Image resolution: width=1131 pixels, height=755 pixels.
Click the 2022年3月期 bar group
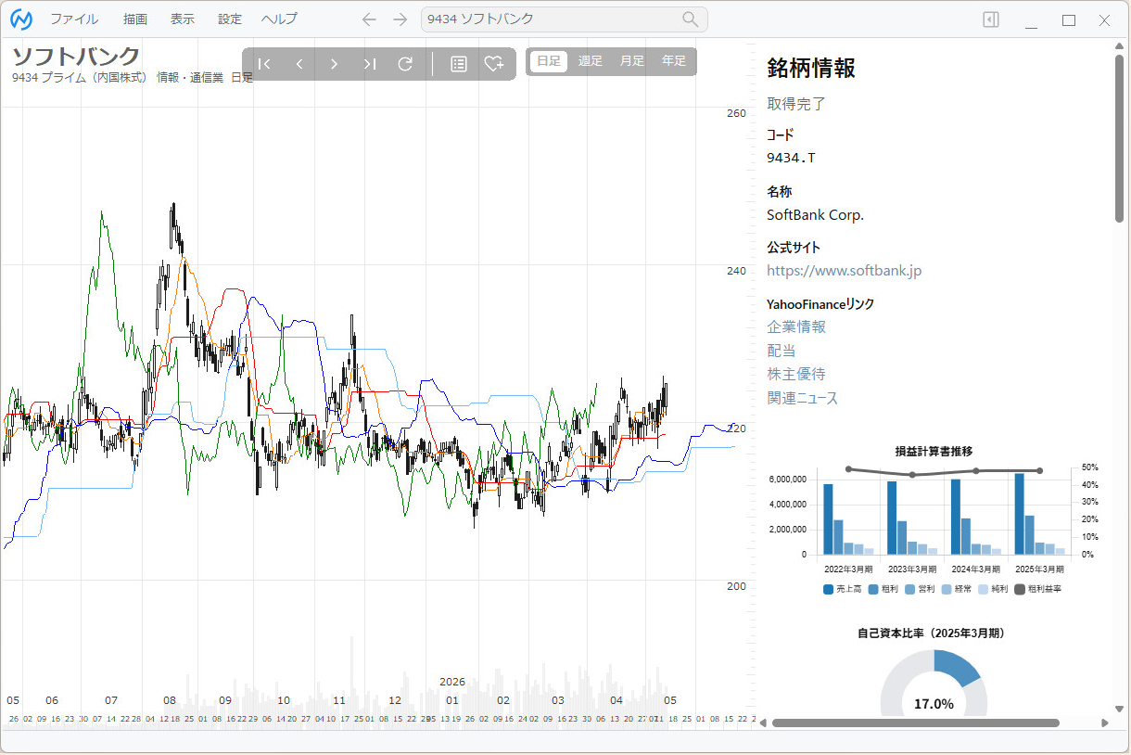[848, 518]
